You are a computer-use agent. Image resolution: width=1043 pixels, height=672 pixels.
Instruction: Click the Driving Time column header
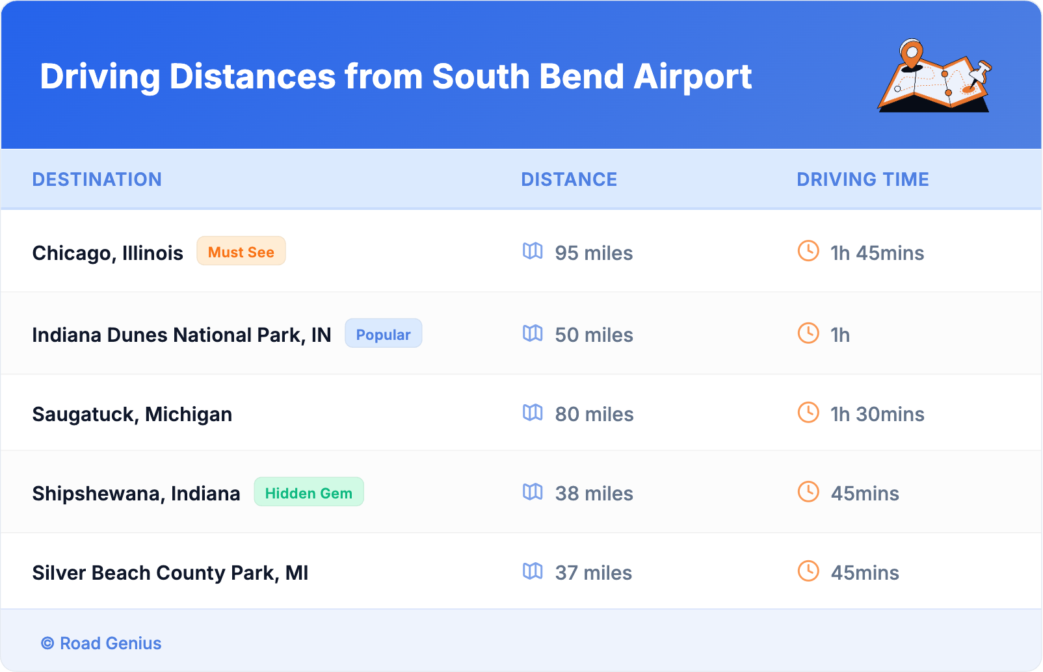coord(862,179)
